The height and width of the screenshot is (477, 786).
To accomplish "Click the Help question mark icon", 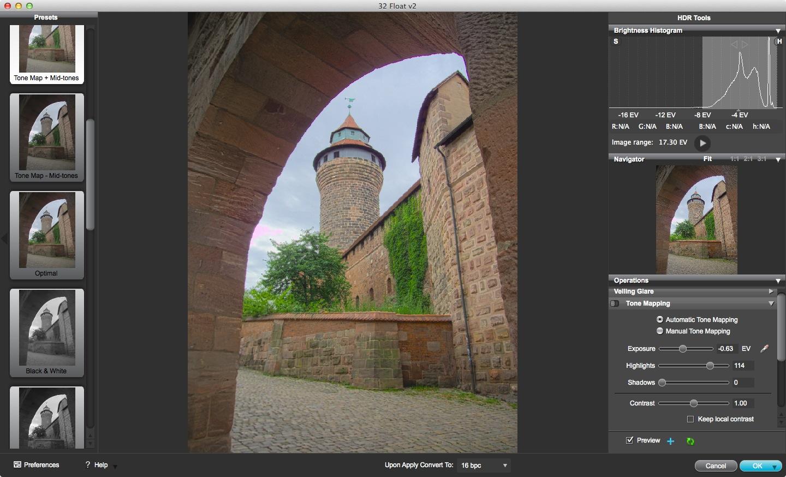I will coord(87,465).
